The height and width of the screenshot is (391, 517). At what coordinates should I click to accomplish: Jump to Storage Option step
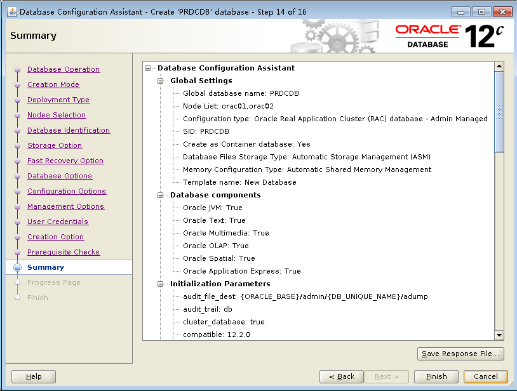click(x=55, y=145)
